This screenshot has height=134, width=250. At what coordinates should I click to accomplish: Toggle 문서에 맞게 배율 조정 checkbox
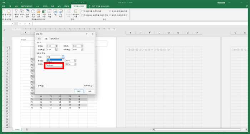110,11
